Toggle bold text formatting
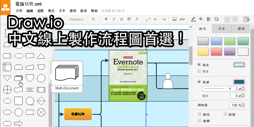Image resolution: width=254 pixels, height=127 pixels. pyautogui.click(x=106, y=19)
